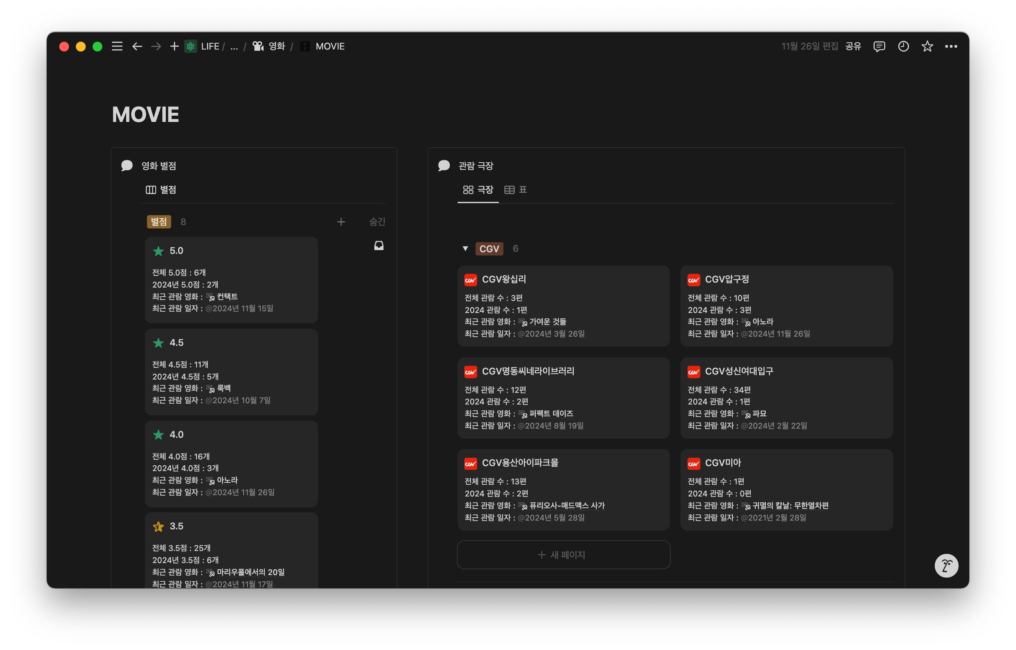Collapse the CGV group triangle
1016x650 pixels.
(465, 248)
